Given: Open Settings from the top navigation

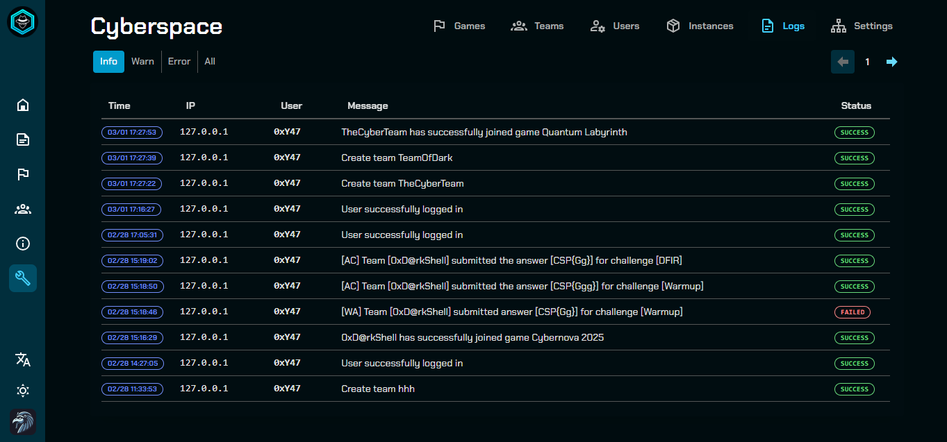Looking at the screenshot, I should pos(862,26).
